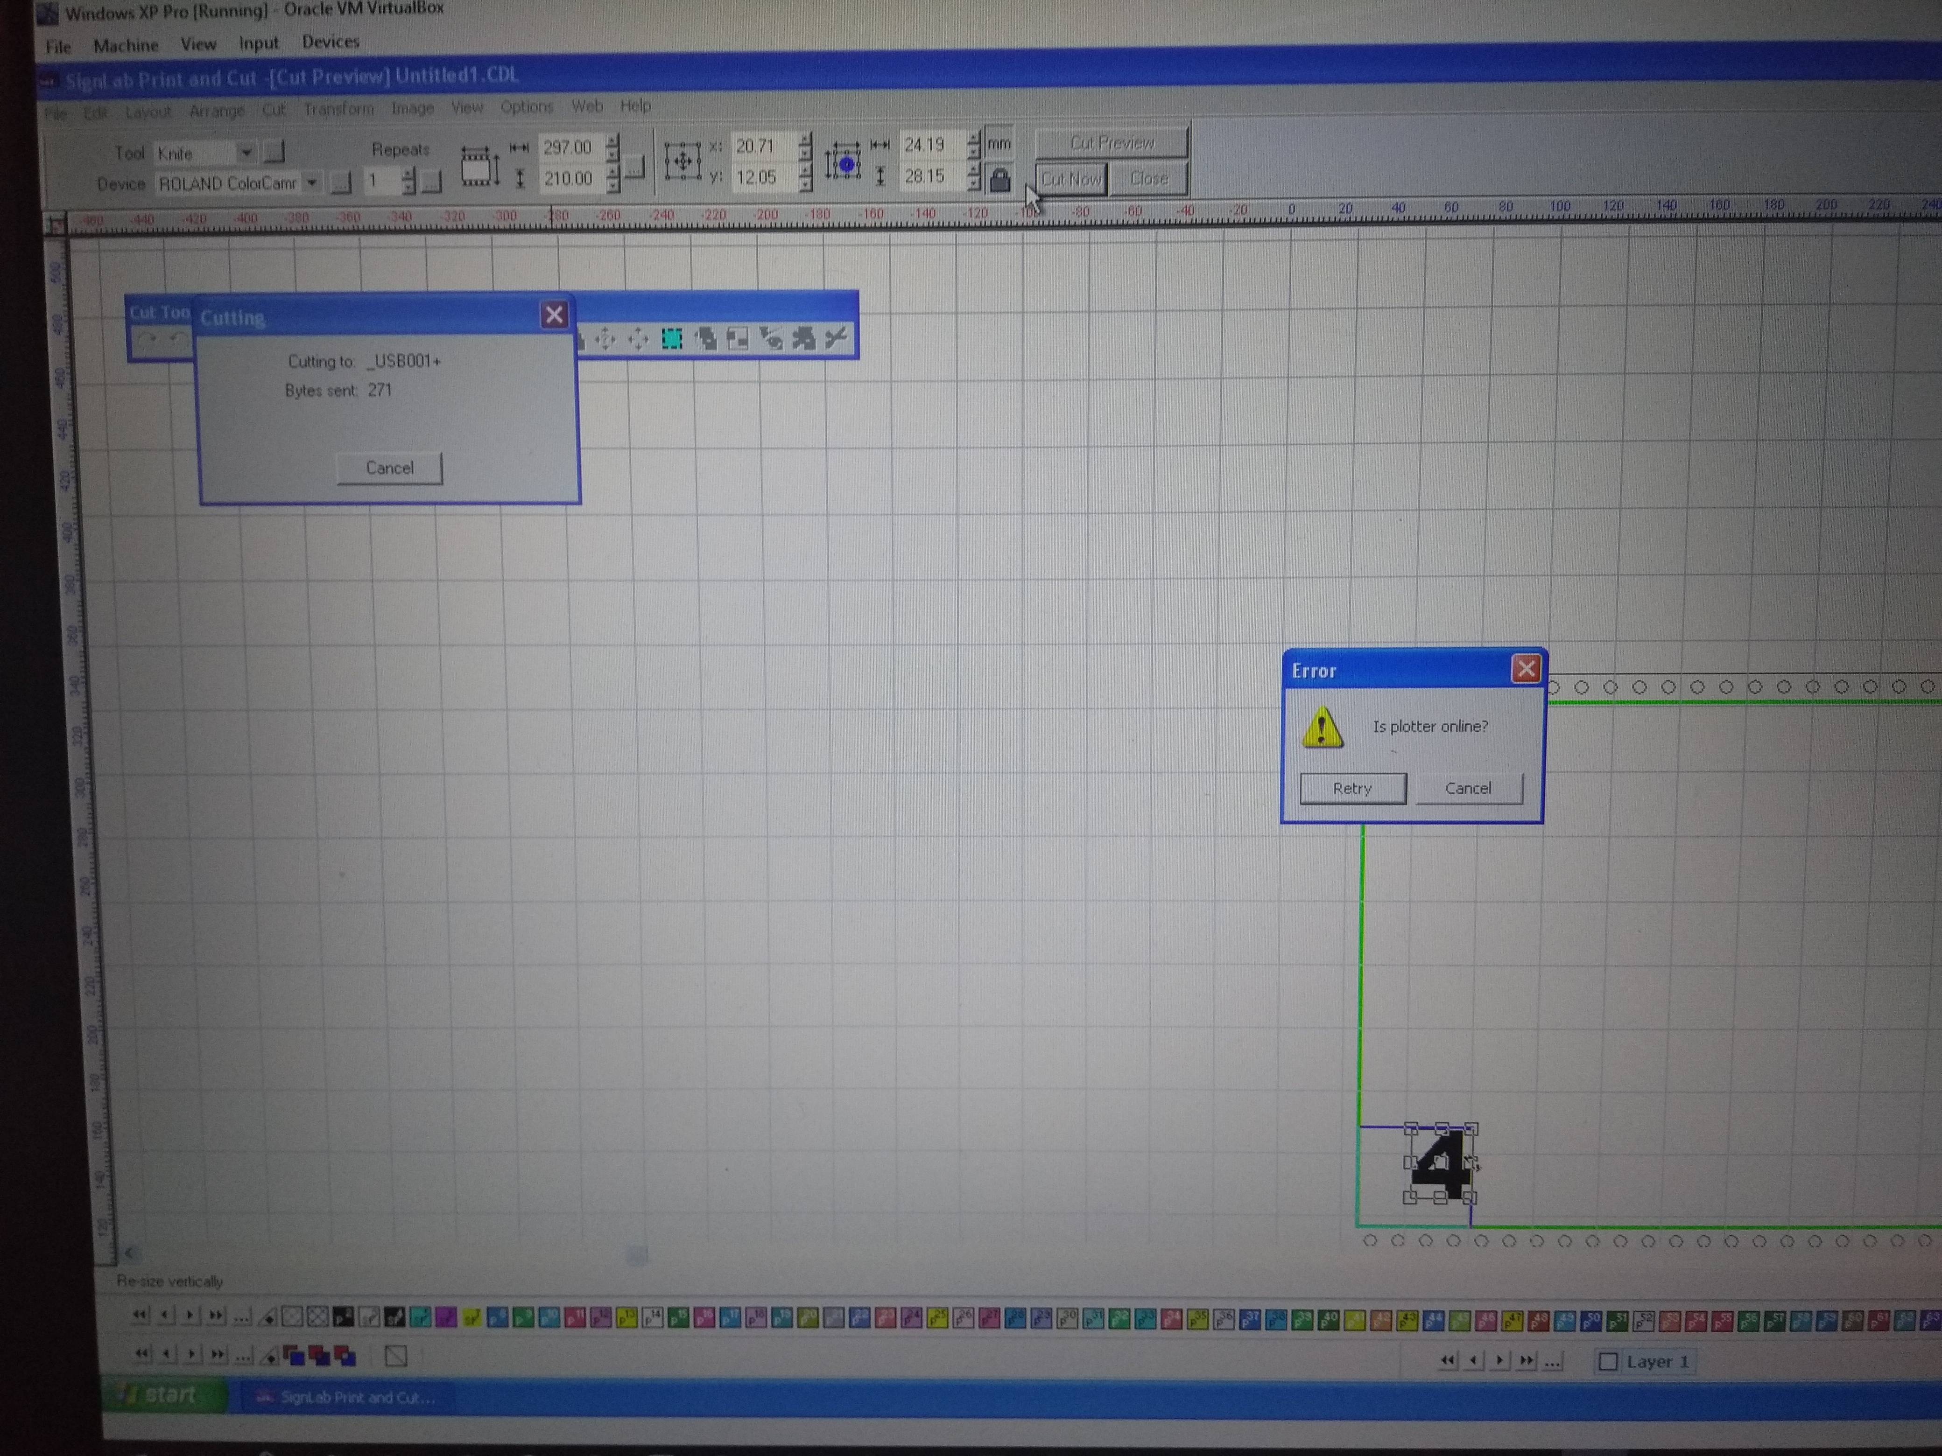Select the white p14 palette swatch

652,1318
